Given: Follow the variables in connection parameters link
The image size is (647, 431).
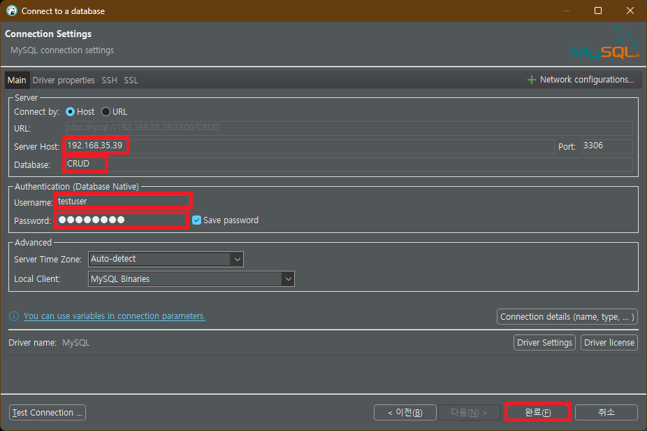Looking at the screenshot, I should point(115,316).
